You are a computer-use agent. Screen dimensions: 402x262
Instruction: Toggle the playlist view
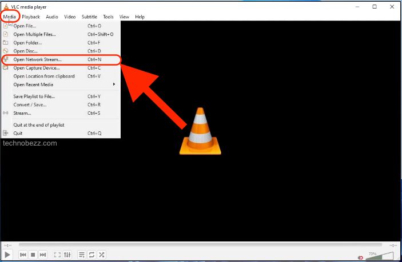tap(82, 255)
